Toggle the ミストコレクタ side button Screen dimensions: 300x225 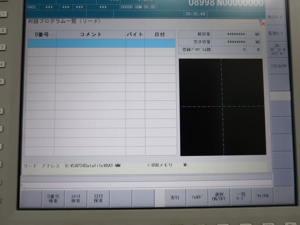[x=278, y=66]
